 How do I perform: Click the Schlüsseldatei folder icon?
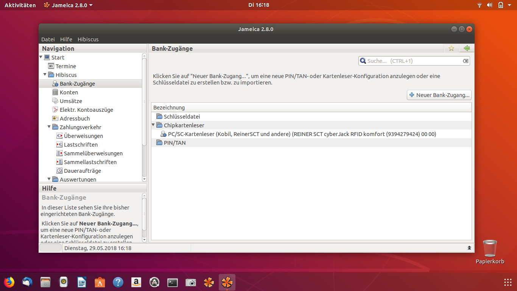[159, 117]
